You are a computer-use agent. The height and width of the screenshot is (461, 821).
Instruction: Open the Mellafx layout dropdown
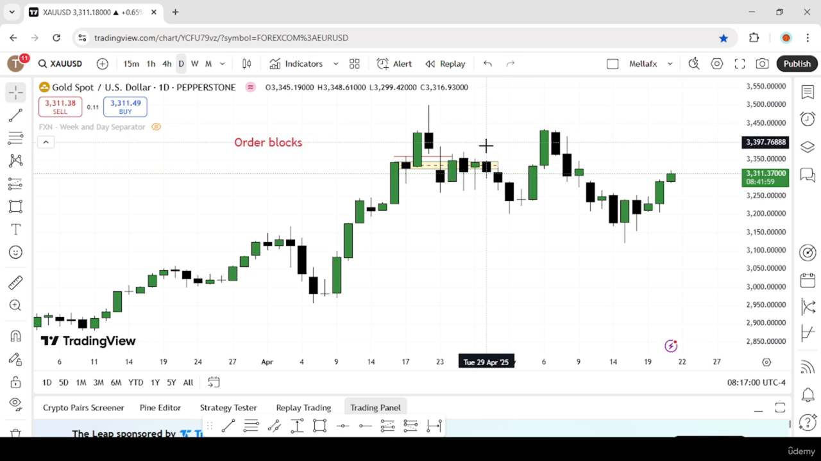(x=650, y=63)
